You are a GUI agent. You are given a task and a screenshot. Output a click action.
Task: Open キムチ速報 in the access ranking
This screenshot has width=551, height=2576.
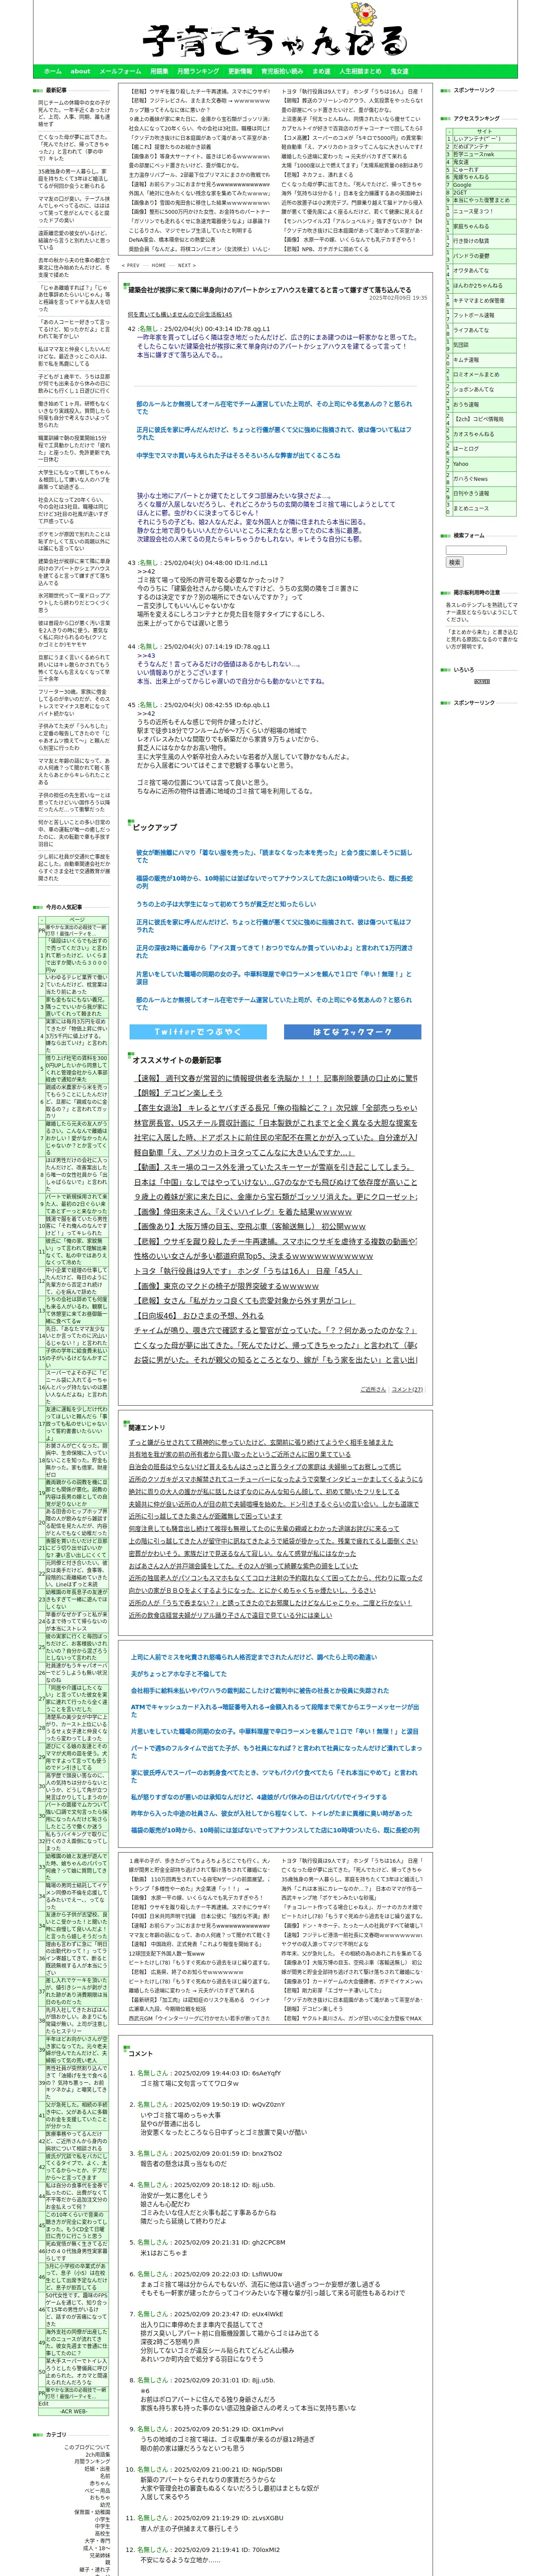pos(466,360)
